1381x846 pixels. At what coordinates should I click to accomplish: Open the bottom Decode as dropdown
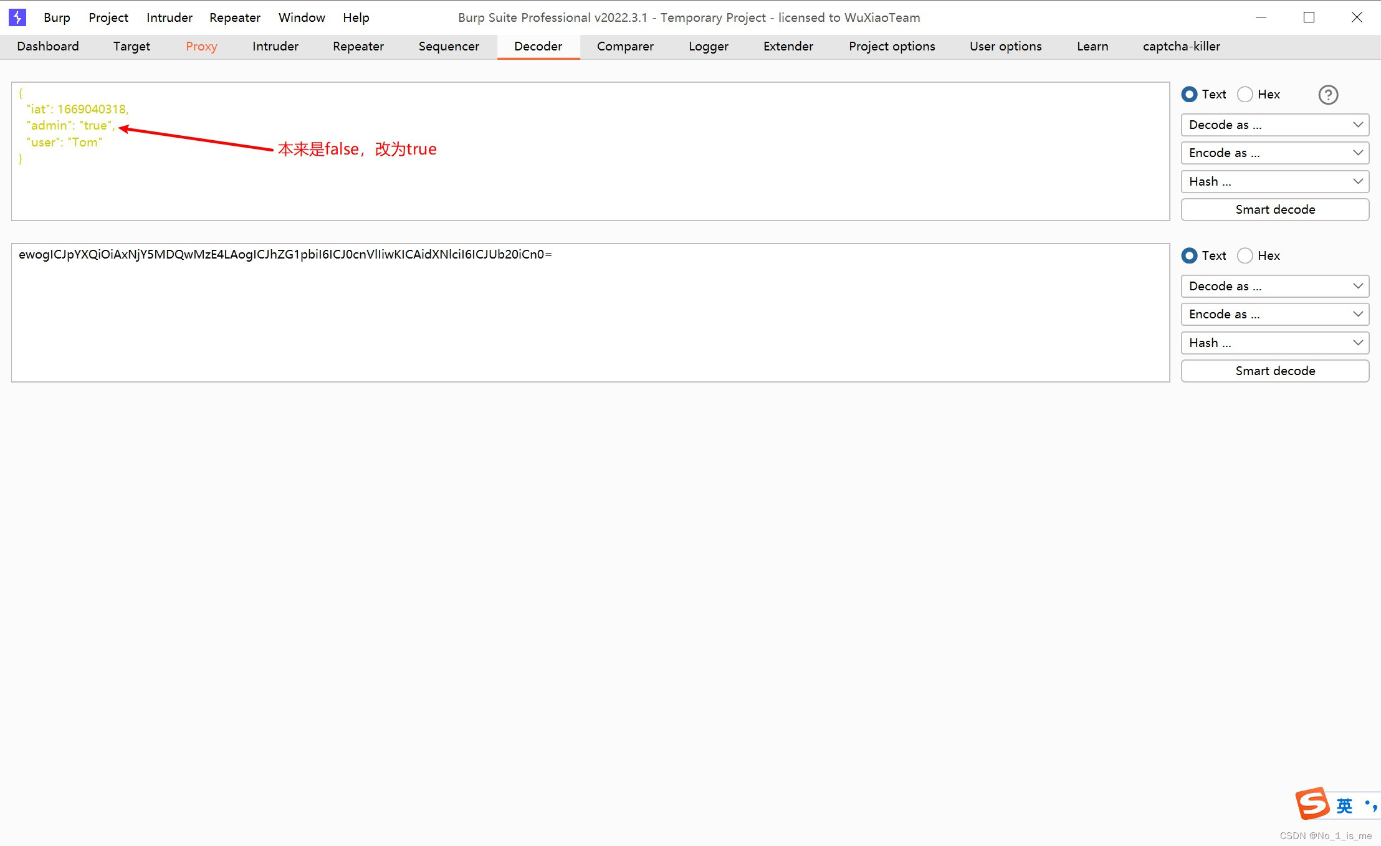1274,286
